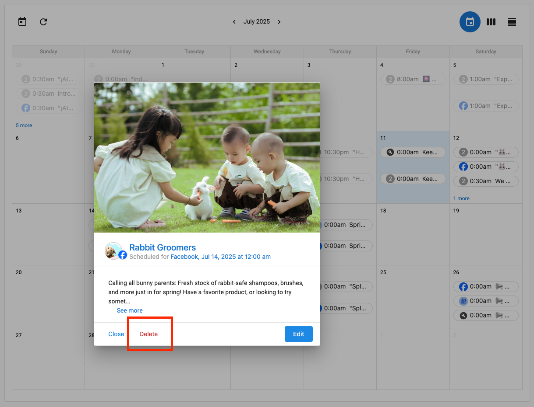Go to next month with the right chevron
Screen dimensions: 534x407
coord(279,21)
